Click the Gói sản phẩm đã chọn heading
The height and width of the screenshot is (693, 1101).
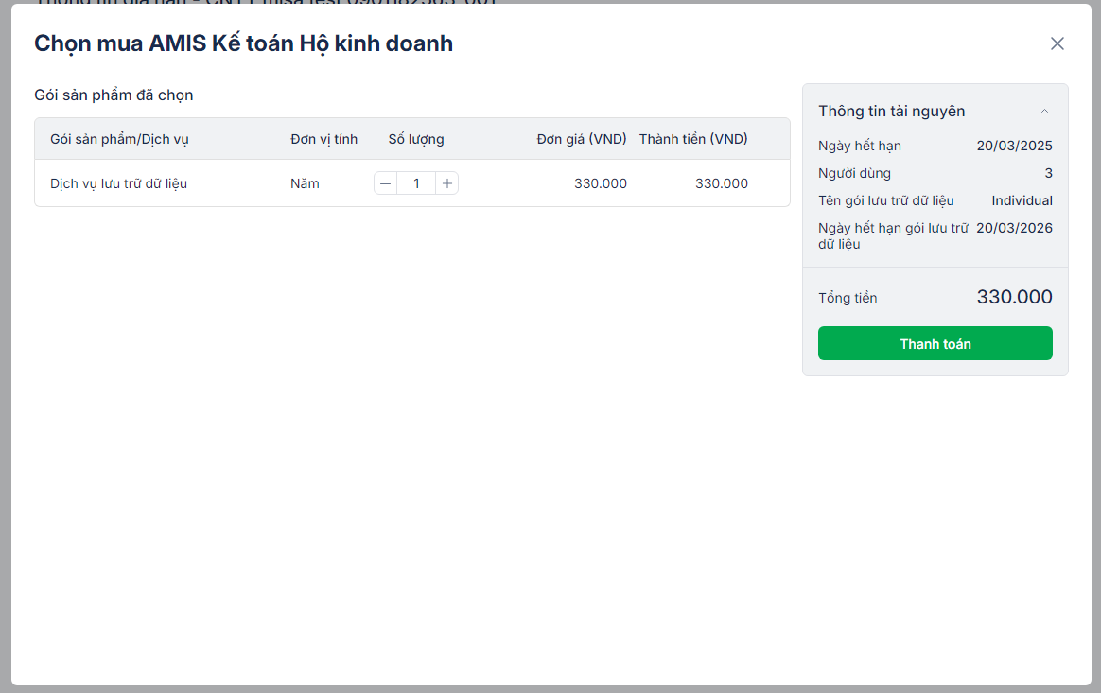coord(114,95)
